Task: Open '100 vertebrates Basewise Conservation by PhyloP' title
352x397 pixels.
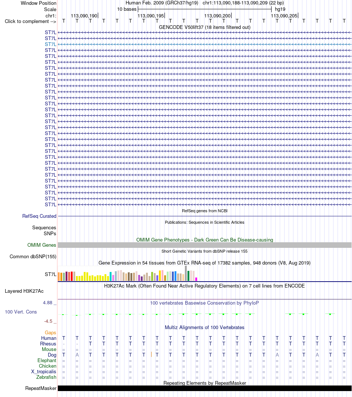Action: pyautogui.click(x=204, y=303)
